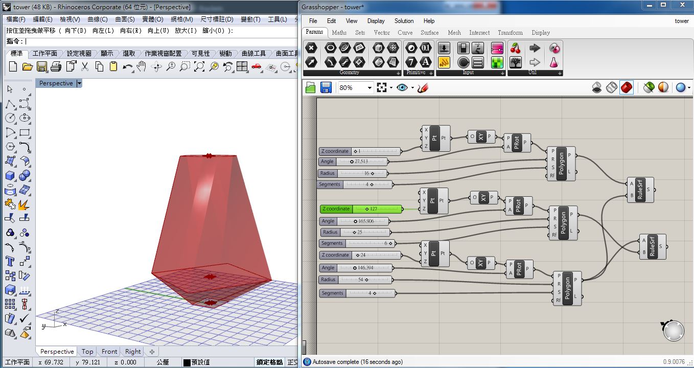The image size is (694, 368).
Task: Switch to the Maths ribbon tab
Action: pos(339,32)
